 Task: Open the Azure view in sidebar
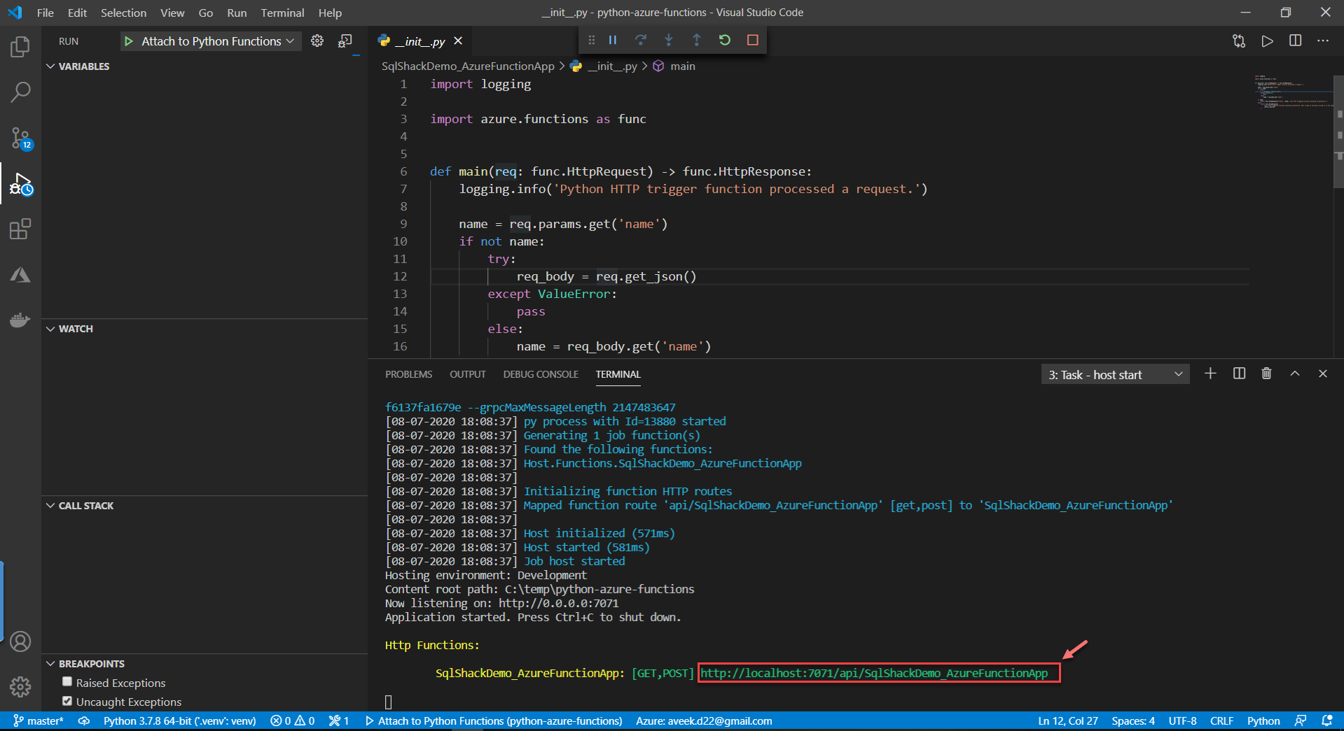[20, 275]
